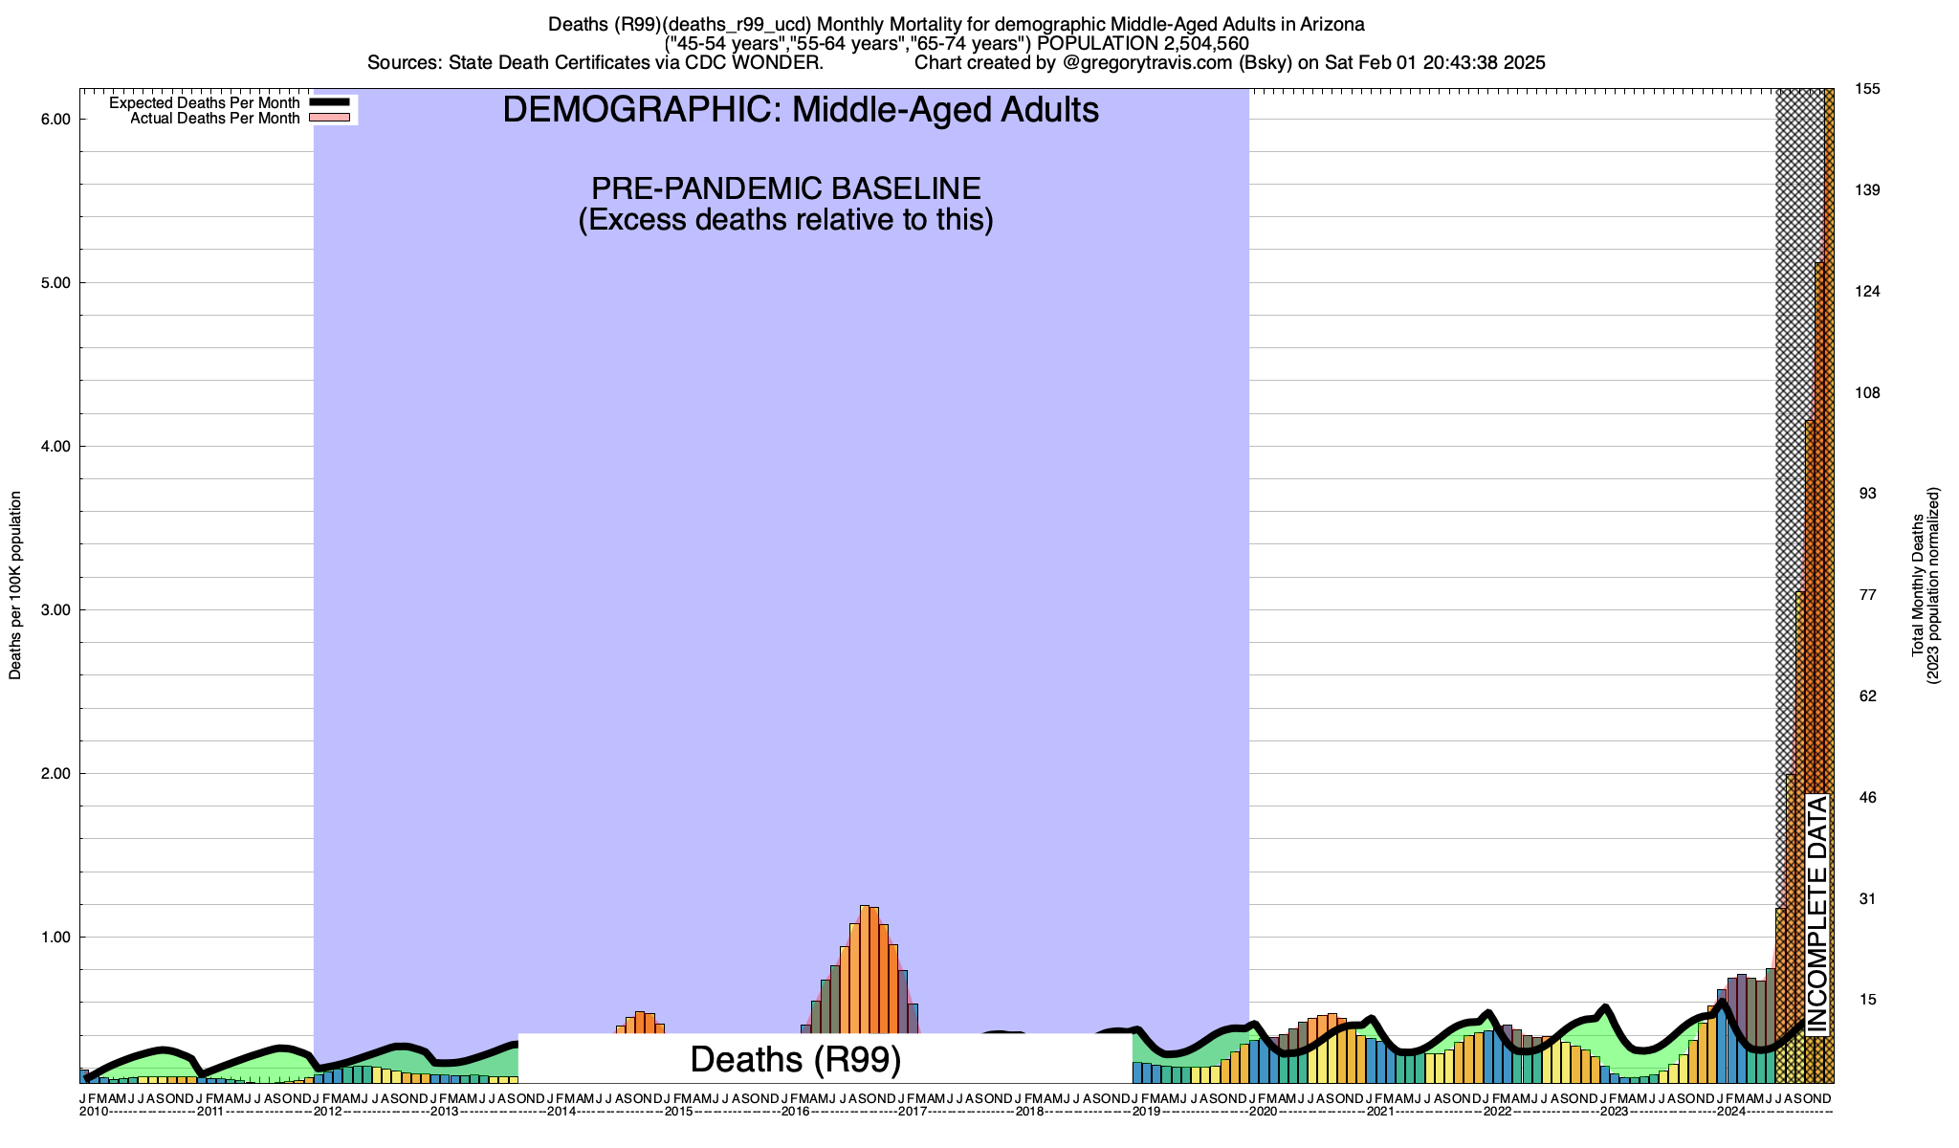Click the 155 right axis value
This screenshot has height=1148, width=1959.
coord(1868,89)
